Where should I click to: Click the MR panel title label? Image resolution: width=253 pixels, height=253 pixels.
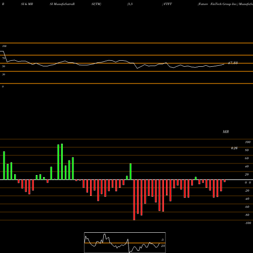pos(226,132)
